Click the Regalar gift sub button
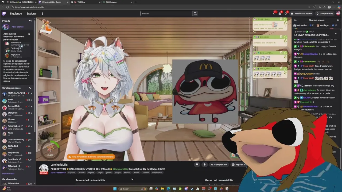Viewport: 342px width, 192px height. pyautogui.click(x=239, y=165)
